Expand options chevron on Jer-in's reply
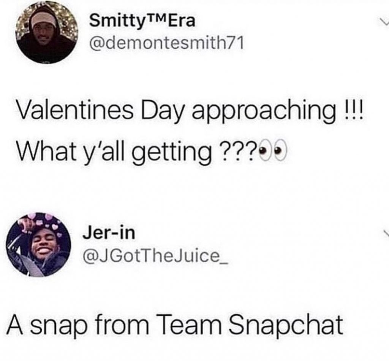 (385, 233)
